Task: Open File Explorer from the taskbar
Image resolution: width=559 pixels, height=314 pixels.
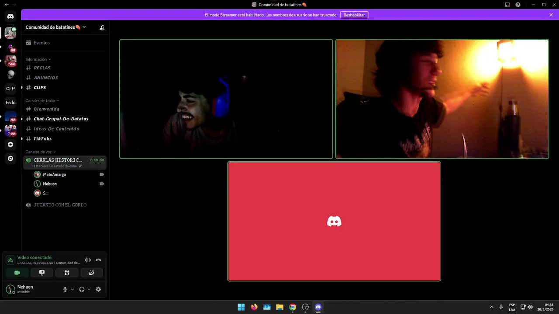Action: (279, 307)
